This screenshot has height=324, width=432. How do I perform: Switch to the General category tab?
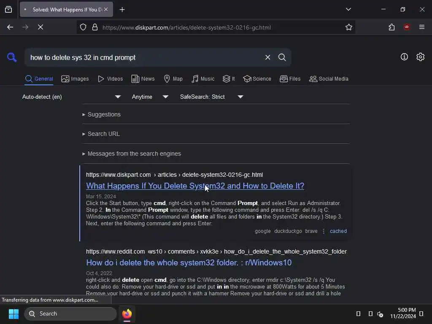39,79
